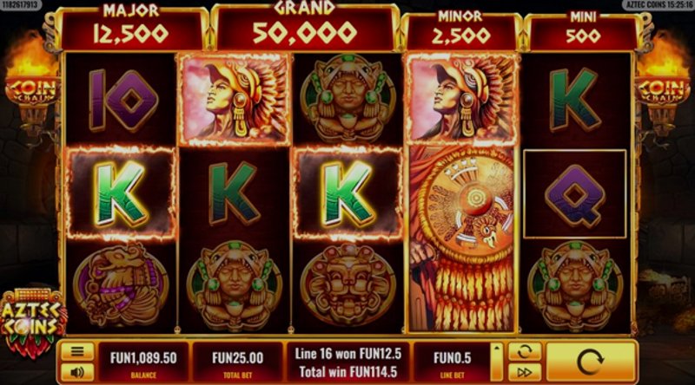This screenshot has height=385, width=695.
Task: Click the large yellow spin button
Action: tap(591, 362)
